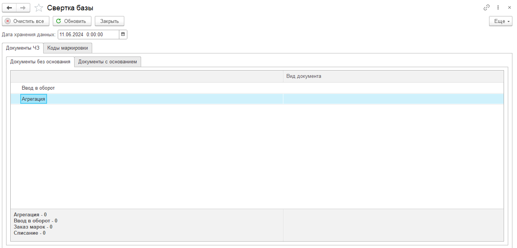517x248 pixels.
Task: Add Свертка базы to favorites star
Action: (x=39, y=8)
